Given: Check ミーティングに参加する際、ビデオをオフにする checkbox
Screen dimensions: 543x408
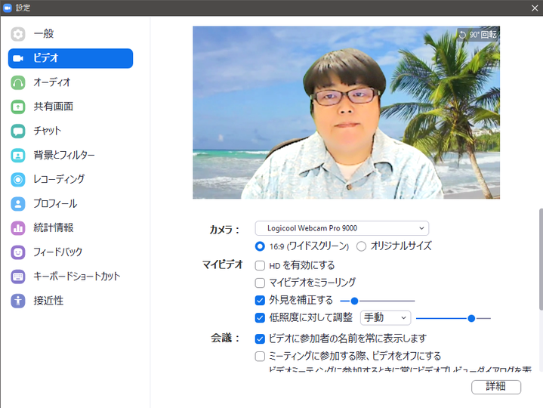Looking at the screenshot, I should [260, 356].
